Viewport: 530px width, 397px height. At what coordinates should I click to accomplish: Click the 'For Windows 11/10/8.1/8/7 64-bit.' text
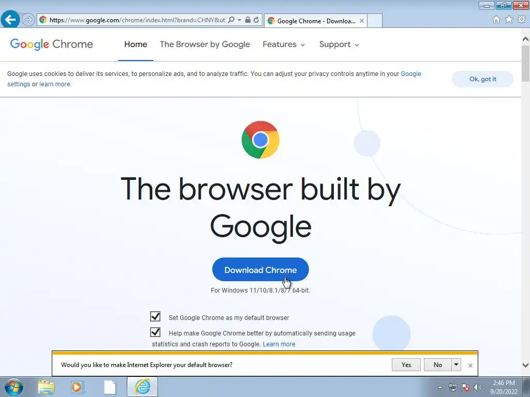(x=260, y=291)
